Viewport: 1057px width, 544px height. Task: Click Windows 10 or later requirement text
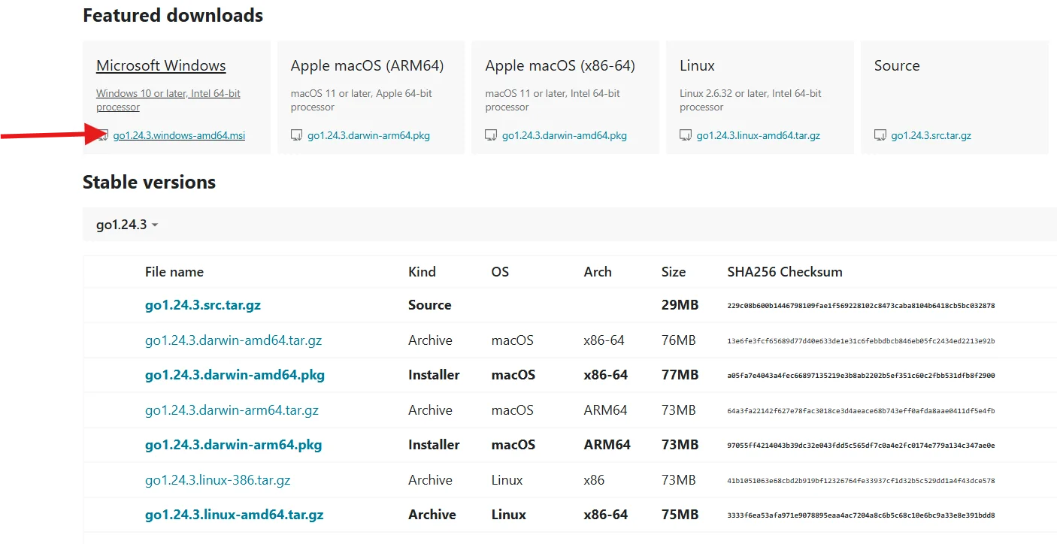[168, 100]
